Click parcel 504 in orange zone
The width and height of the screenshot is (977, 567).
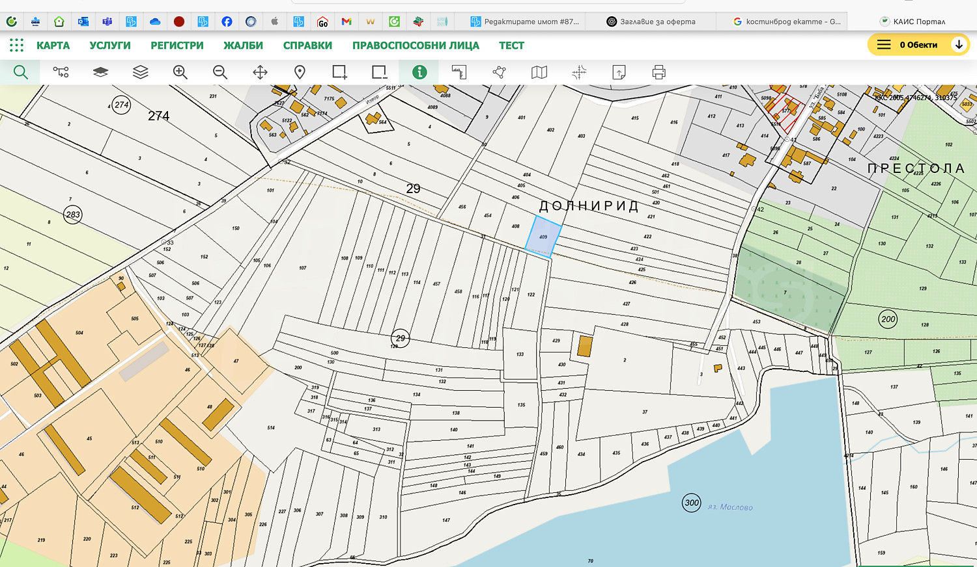coord(79,333)
